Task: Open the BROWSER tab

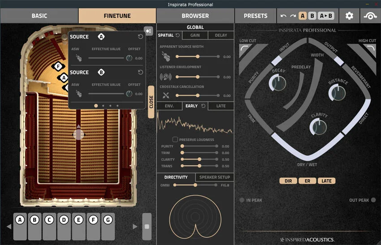Action: pyautogui.click(x=195, y=16)
